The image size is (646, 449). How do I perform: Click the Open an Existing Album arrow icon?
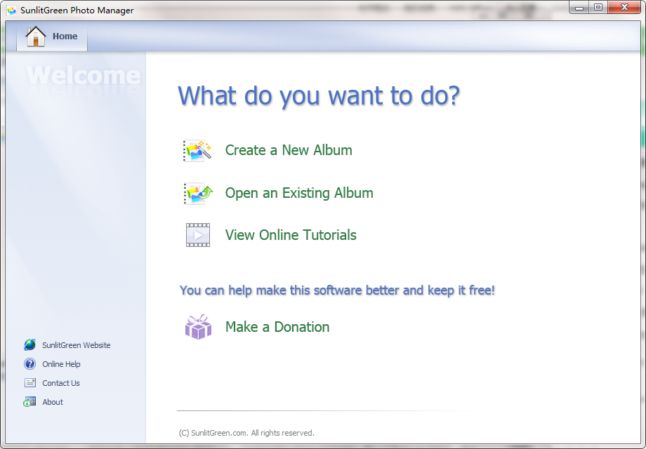click(x=198, y=194)
